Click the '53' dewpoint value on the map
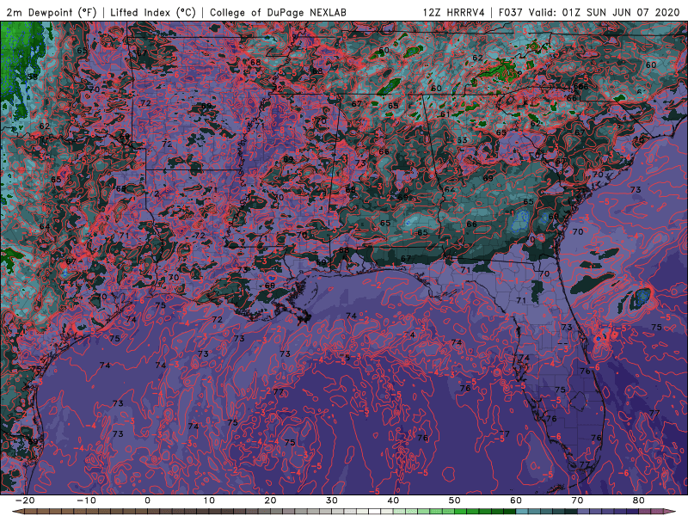 point(462,140)
